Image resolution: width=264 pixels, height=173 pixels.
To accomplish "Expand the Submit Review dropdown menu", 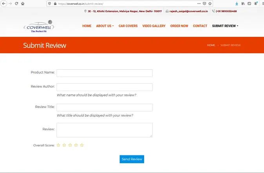I will [x=225, y=26].
